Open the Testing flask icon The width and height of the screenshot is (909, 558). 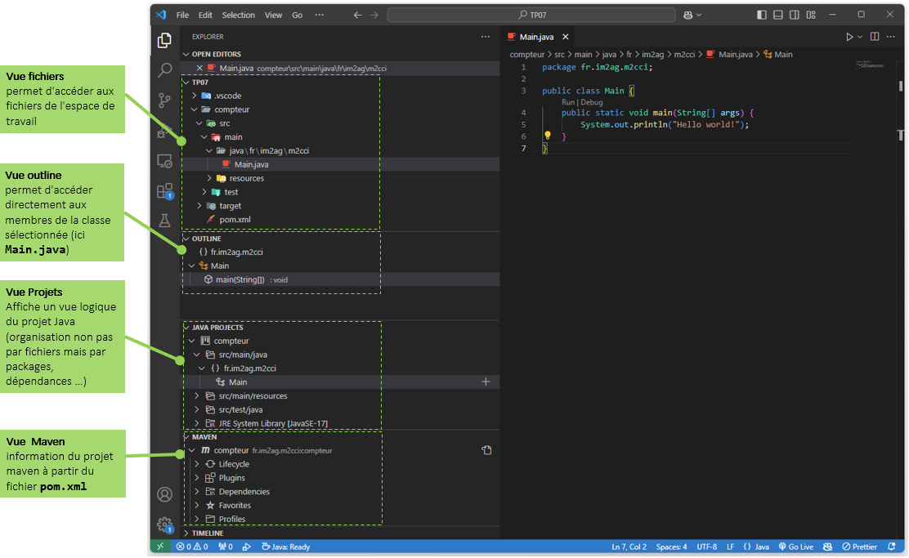[164, 221]
